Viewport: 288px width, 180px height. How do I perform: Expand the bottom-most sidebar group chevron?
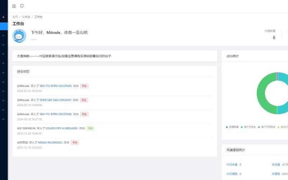(3, 119)
